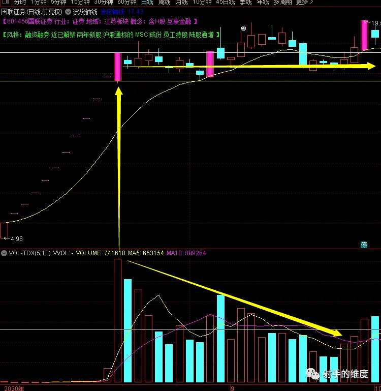Switch to the 年线 yearly chart tab
The width and height of the screenshot is (381, 391).
click(263, 2)
